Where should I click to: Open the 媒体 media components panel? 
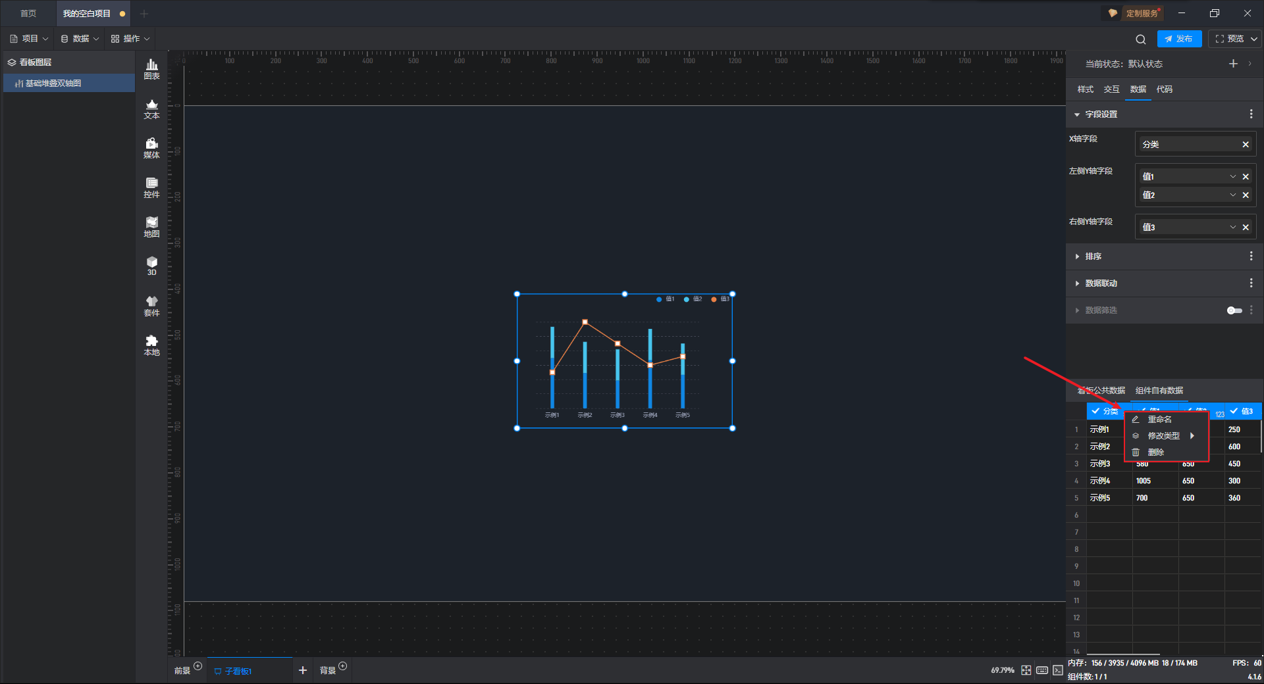point(151,148)
